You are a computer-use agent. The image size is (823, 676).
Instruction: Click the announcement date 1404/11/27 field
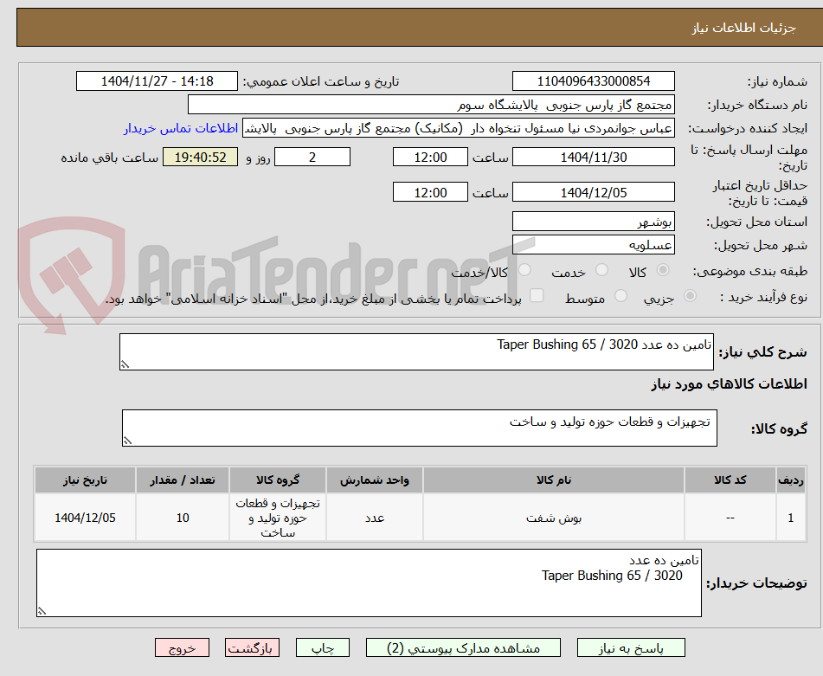coord(157,81)
